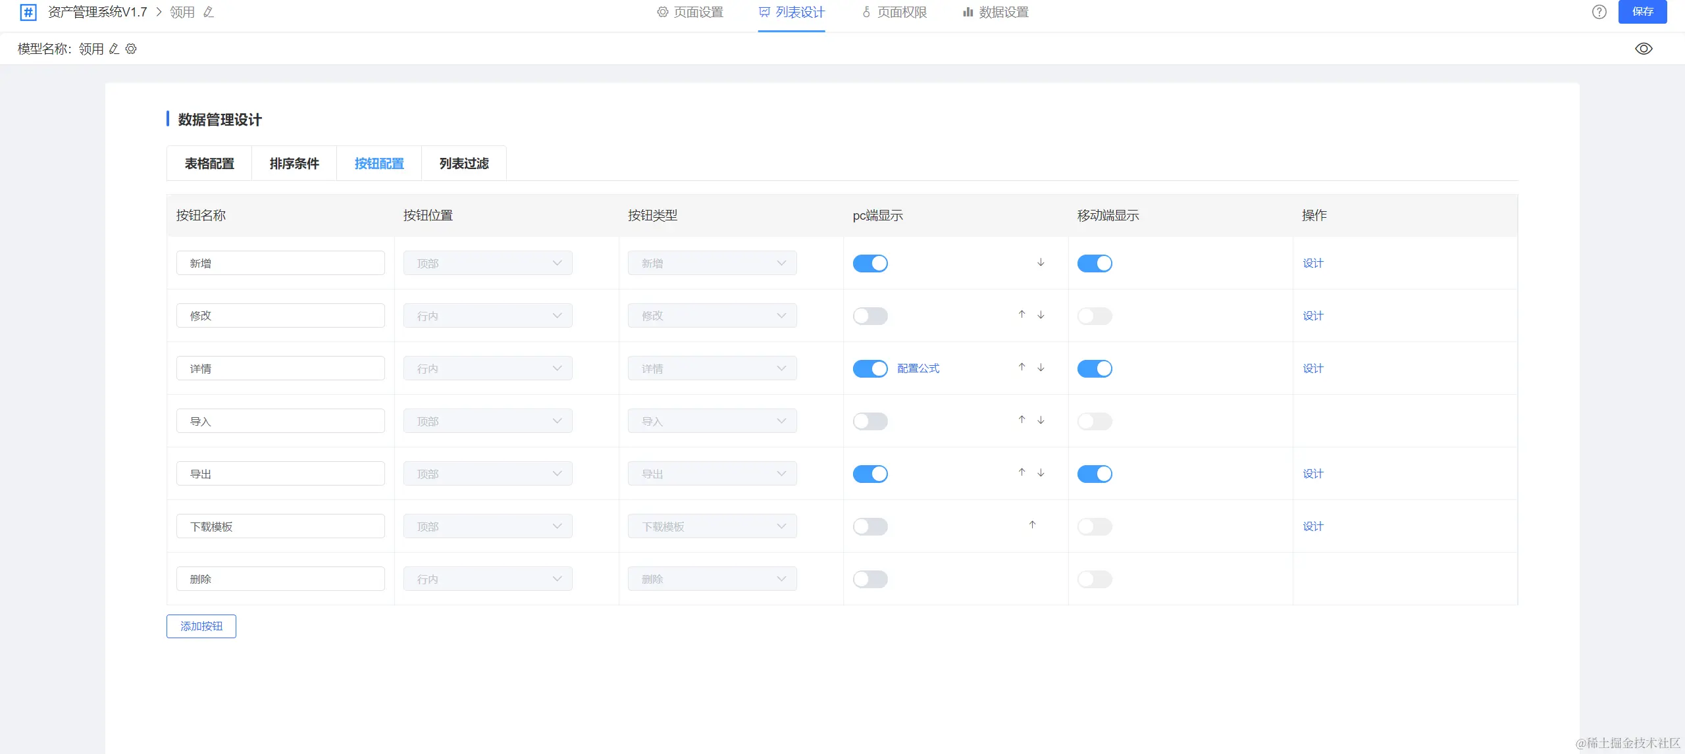The image size is (1685, 754).
Task: Click edit pencil next to 模型名称 领用
Action: pos(114,49)
